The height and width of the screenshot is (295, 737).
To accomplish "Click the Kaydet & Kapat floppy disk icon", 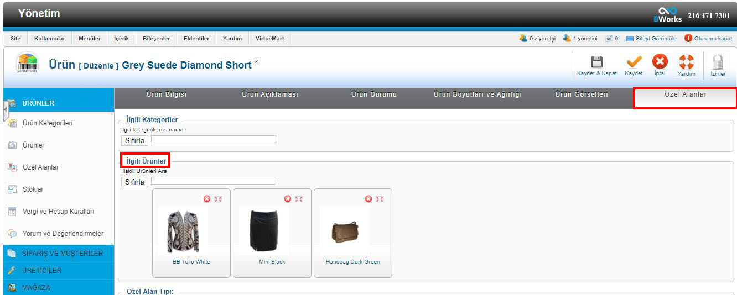I will (596, 62).
